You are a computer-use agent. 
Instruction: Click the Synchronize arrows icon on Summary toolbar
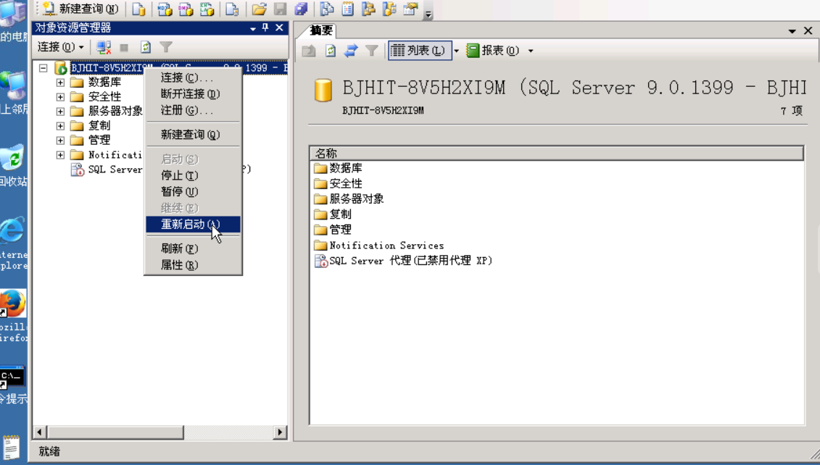(x=350, y=51)
